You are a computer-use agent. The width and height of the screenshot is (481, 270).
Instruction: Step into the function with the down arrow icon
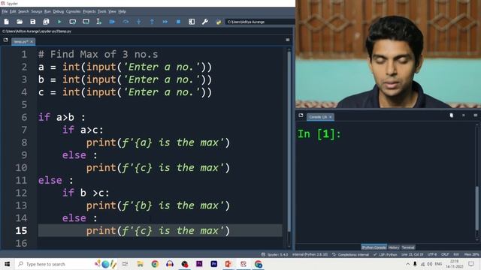pyautogui.click(x=139, y=22)
